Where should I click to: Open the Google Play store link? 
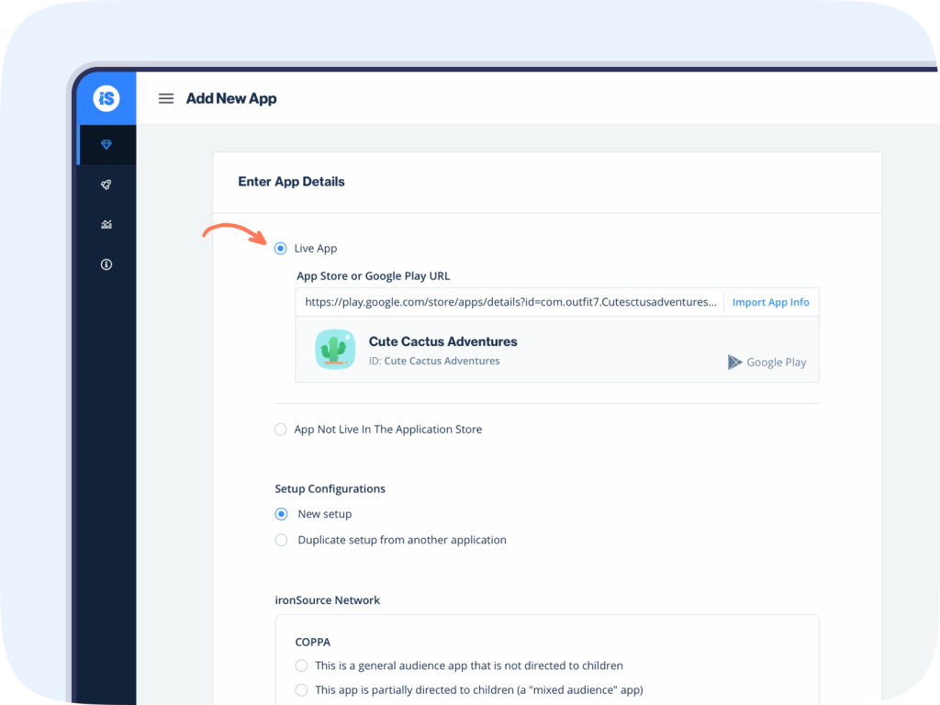click(776, 362)
